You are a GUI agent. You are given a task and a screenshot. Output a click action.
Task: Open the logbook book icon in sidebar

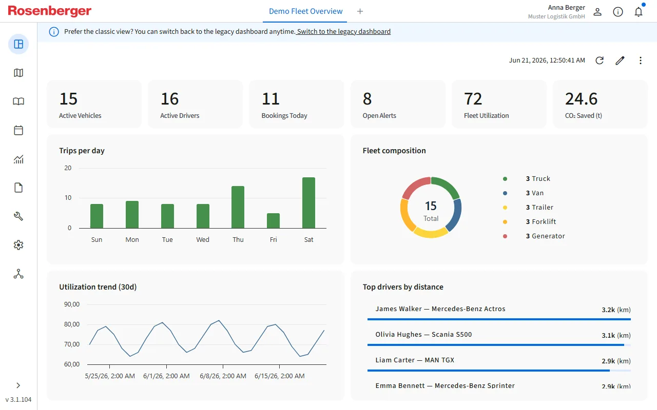[18, 101]
